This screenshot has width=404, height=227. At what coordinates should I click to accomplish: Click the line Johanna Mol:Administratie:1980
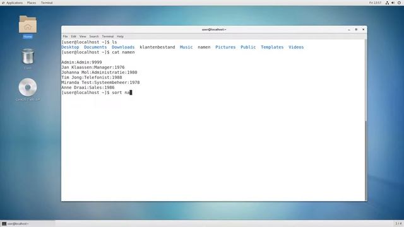click(x=99, y=73)
